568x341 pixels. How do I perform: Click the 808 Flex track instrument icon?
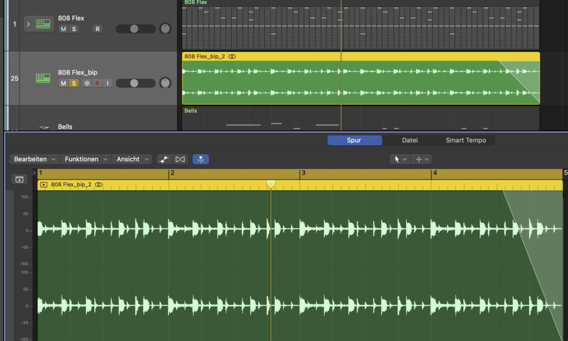click(43, 24)
